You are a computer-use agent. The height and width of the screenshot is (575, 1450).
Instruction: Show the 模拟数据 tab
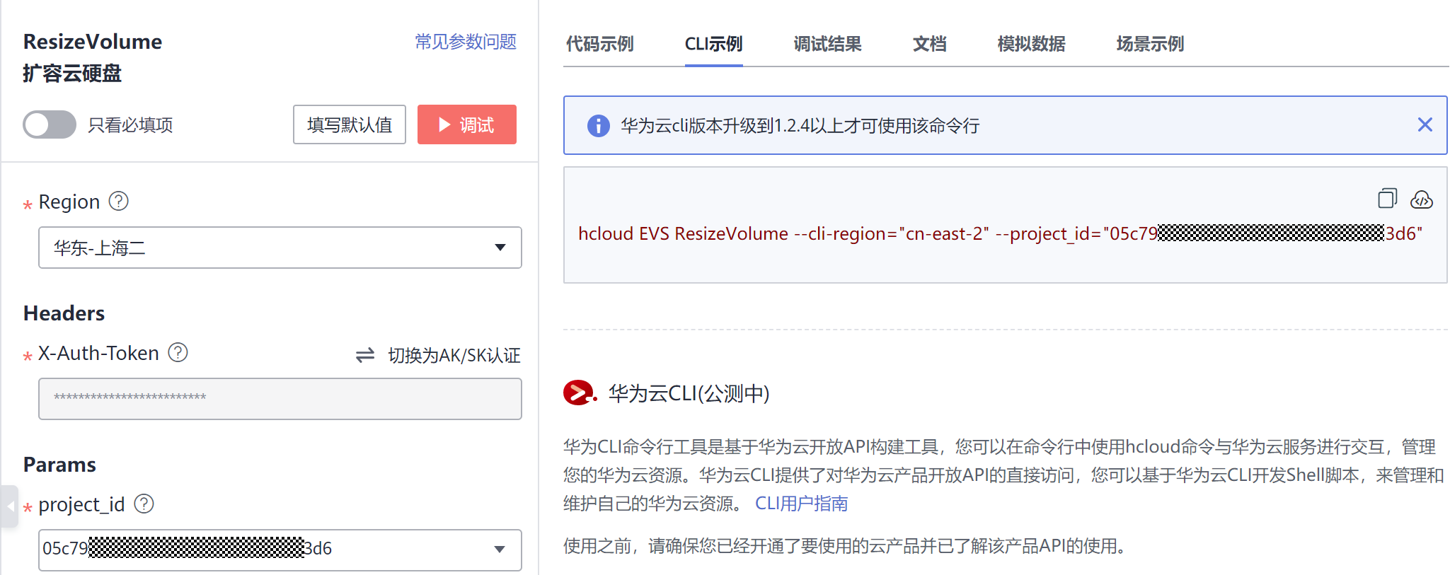(x=1031, y=44)
